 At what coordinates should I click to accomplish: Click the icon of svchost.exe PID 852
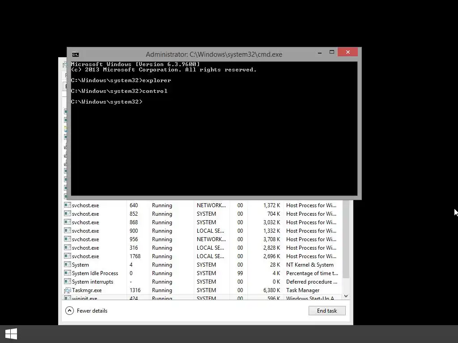pyautogui.click(x=68, y=213)
